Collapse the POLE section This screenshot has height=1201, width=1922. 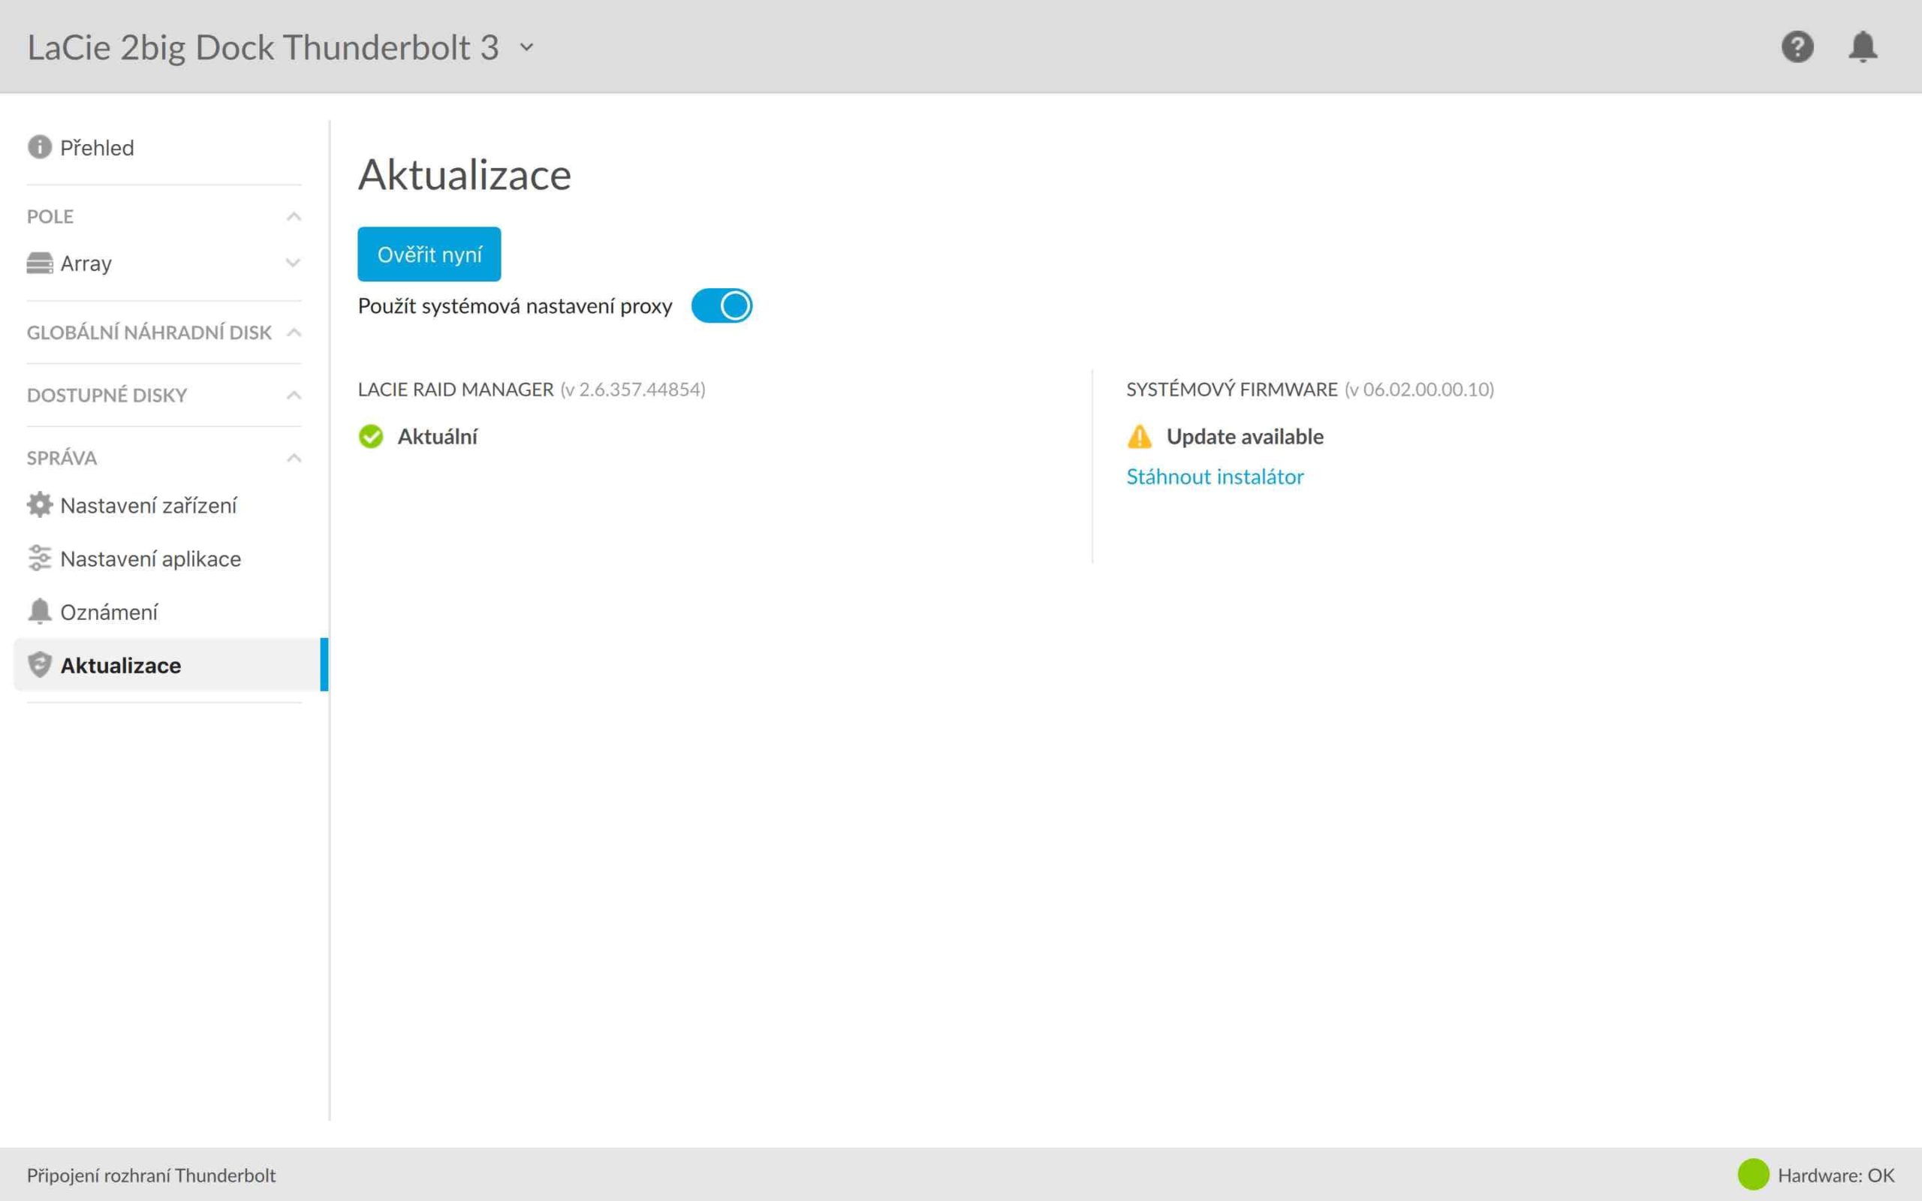tap(293, 217)
